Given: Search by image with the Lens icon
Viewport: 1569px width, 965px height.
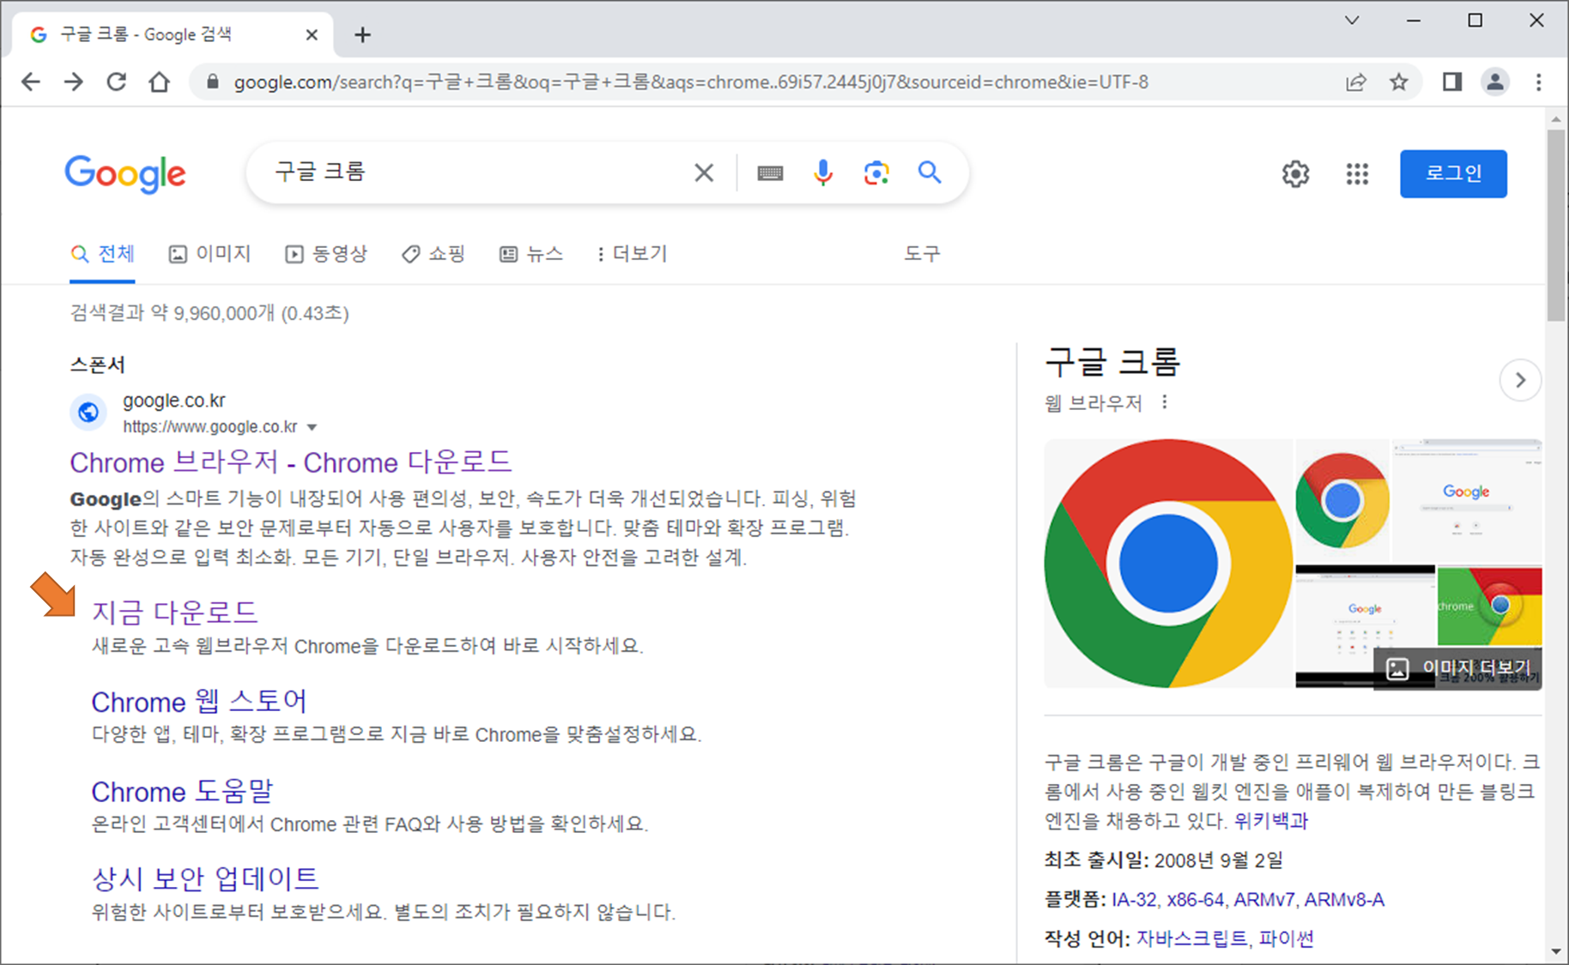Looking at the screenshot, I should pyautogui.click(x=876, y=173).
